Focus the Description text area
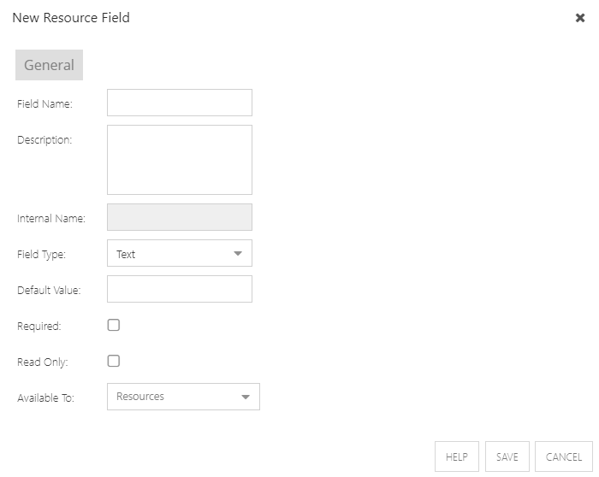 (x=180, y=160)
